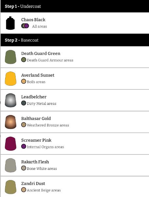149x197 pixels.
Task: Click the Ancient Beige areas label
Action: pos(44,190)
